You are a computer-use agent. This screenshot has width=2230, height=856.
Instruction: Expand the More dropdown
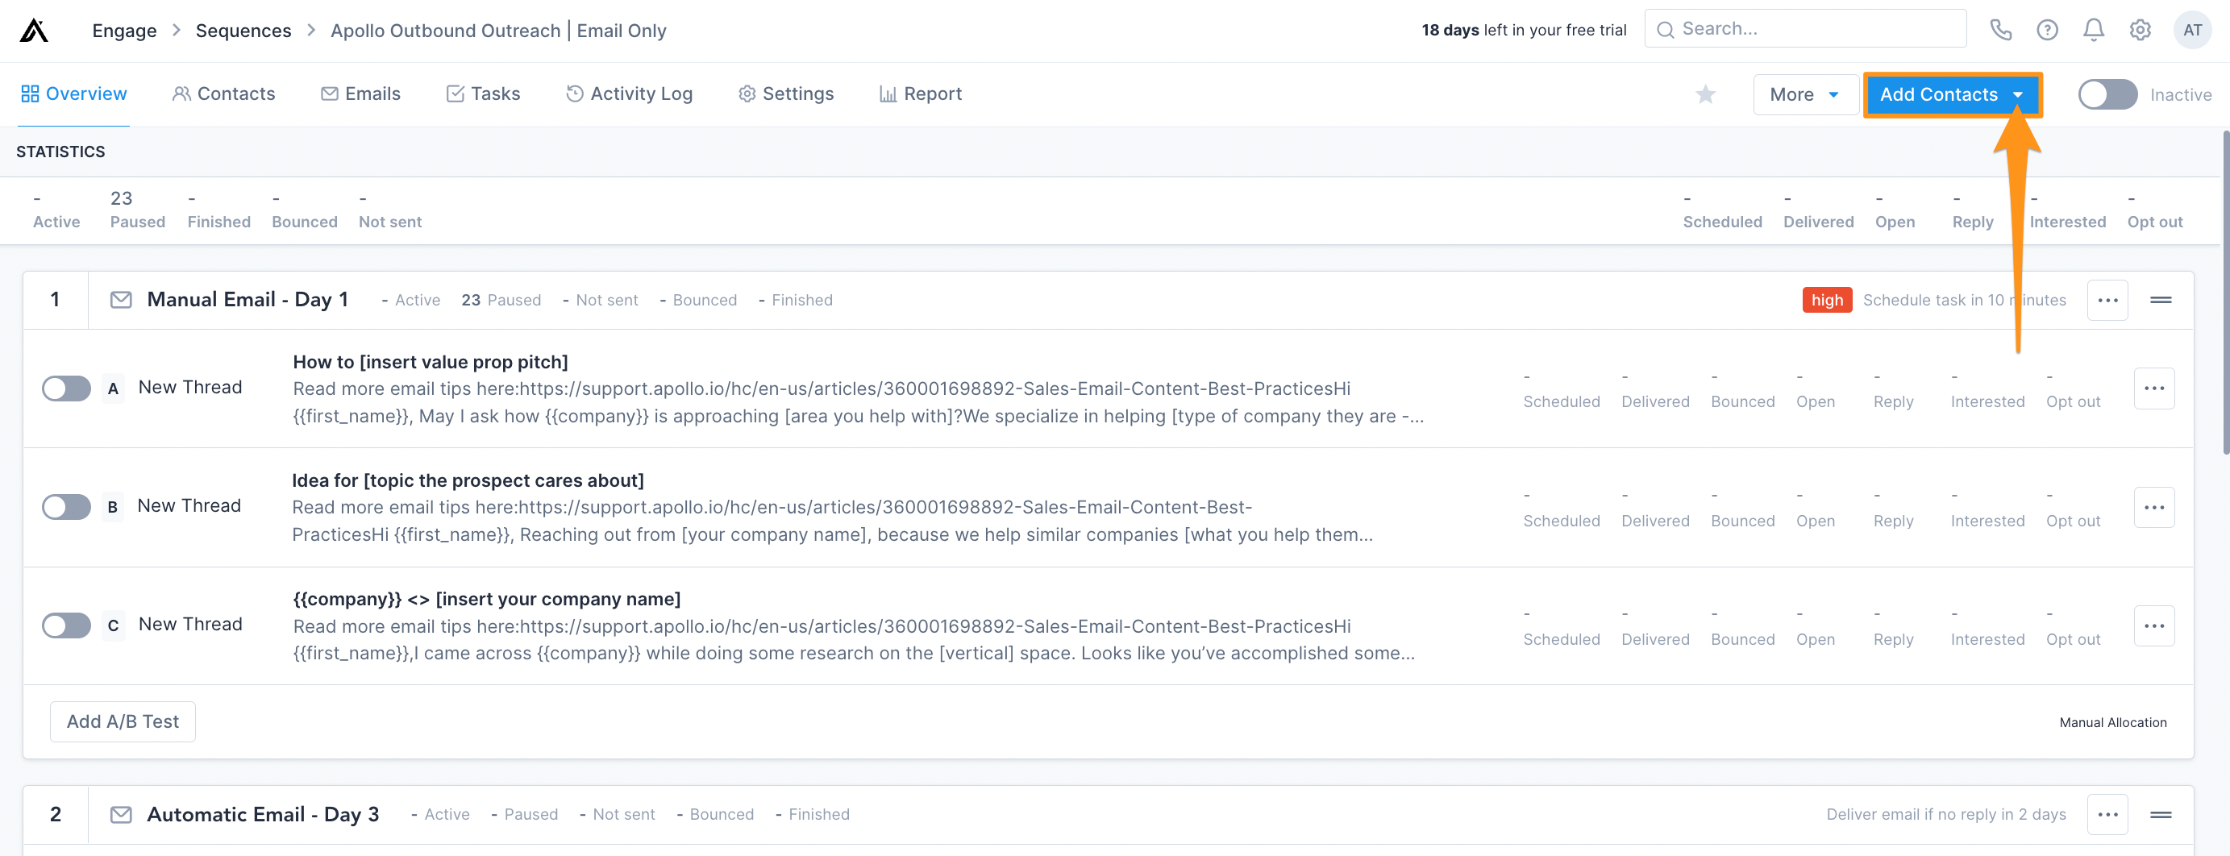click(x=1805, y=94)
